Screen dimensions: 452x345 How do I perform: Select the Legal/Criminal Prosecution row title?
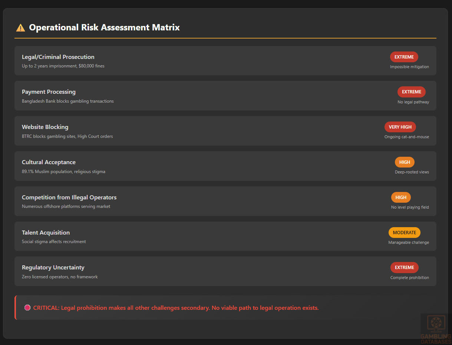point(58,57)
